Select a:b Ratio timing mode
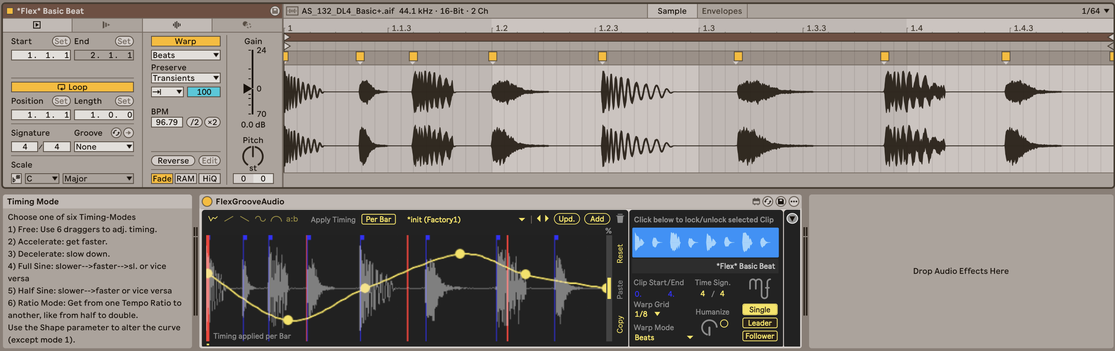This screenshot has width=1115, height=351. tap(292, 219)
